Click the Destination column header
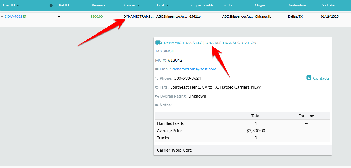351x168 pixels. 297,5
